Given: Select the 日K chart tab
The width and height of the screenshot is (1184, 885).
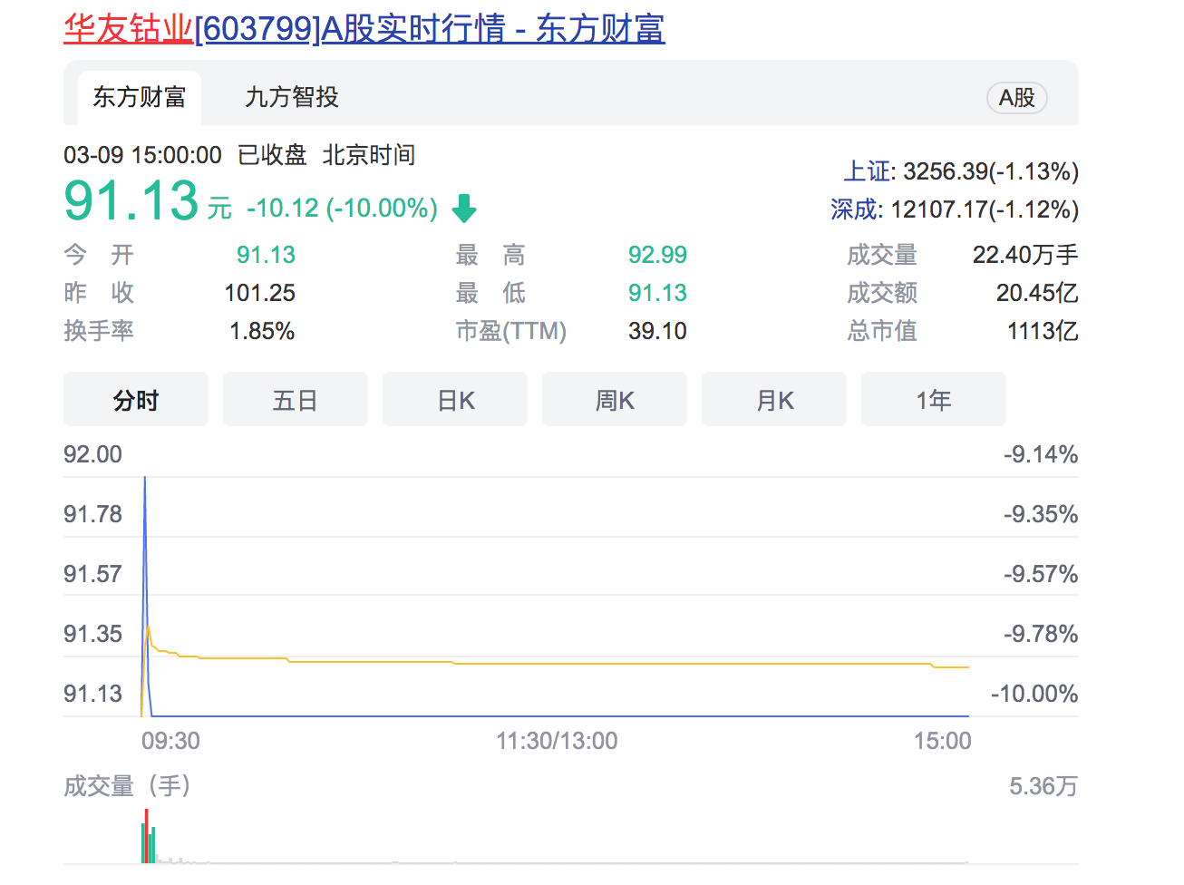Looking at the screenshot, I should tap(455, 399).
